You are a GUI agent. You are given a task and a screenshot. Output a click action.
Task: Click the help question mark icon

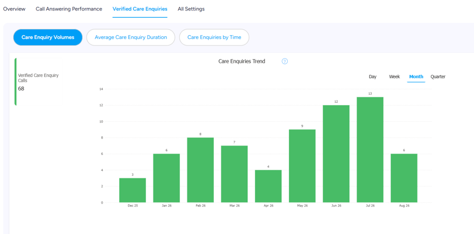click(x=285, y=61)
